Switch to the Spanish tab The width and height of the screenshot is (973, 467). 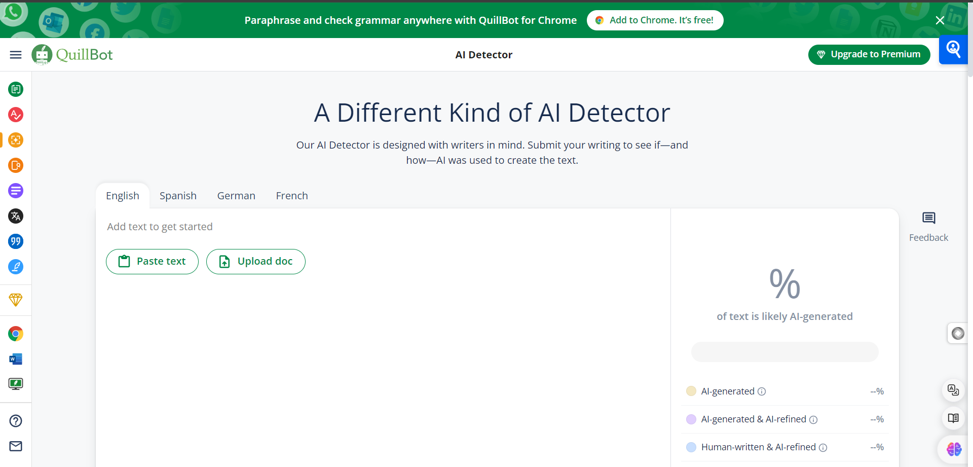pyautogui.click(x=178, y=196)
